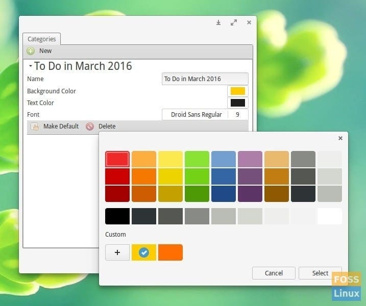The height and width of the screenshot is (306, 366).
Task: Add a custom color with plus button
Action: (x=117, y=252)
